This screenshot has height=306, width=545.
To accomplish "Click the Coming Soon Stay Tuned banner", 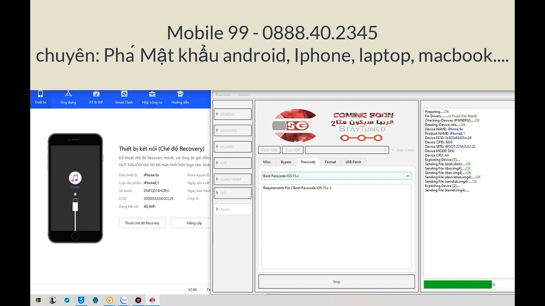I will point(363,126).
